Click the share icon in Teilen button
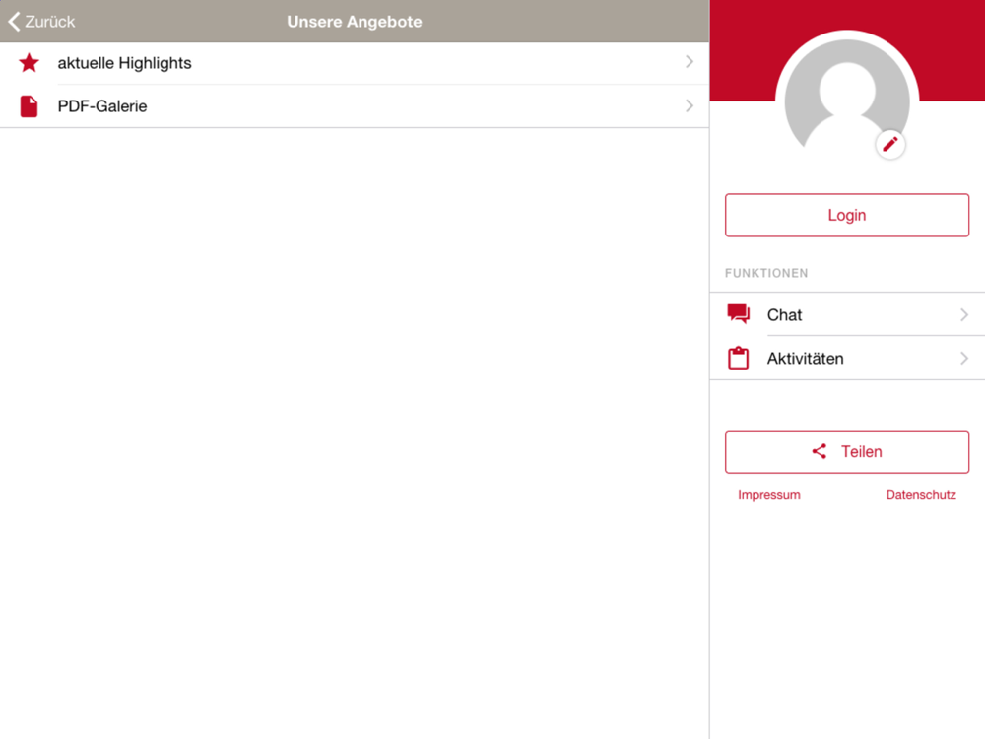This screenshot has width=985, height=739. tap(820, 451)
